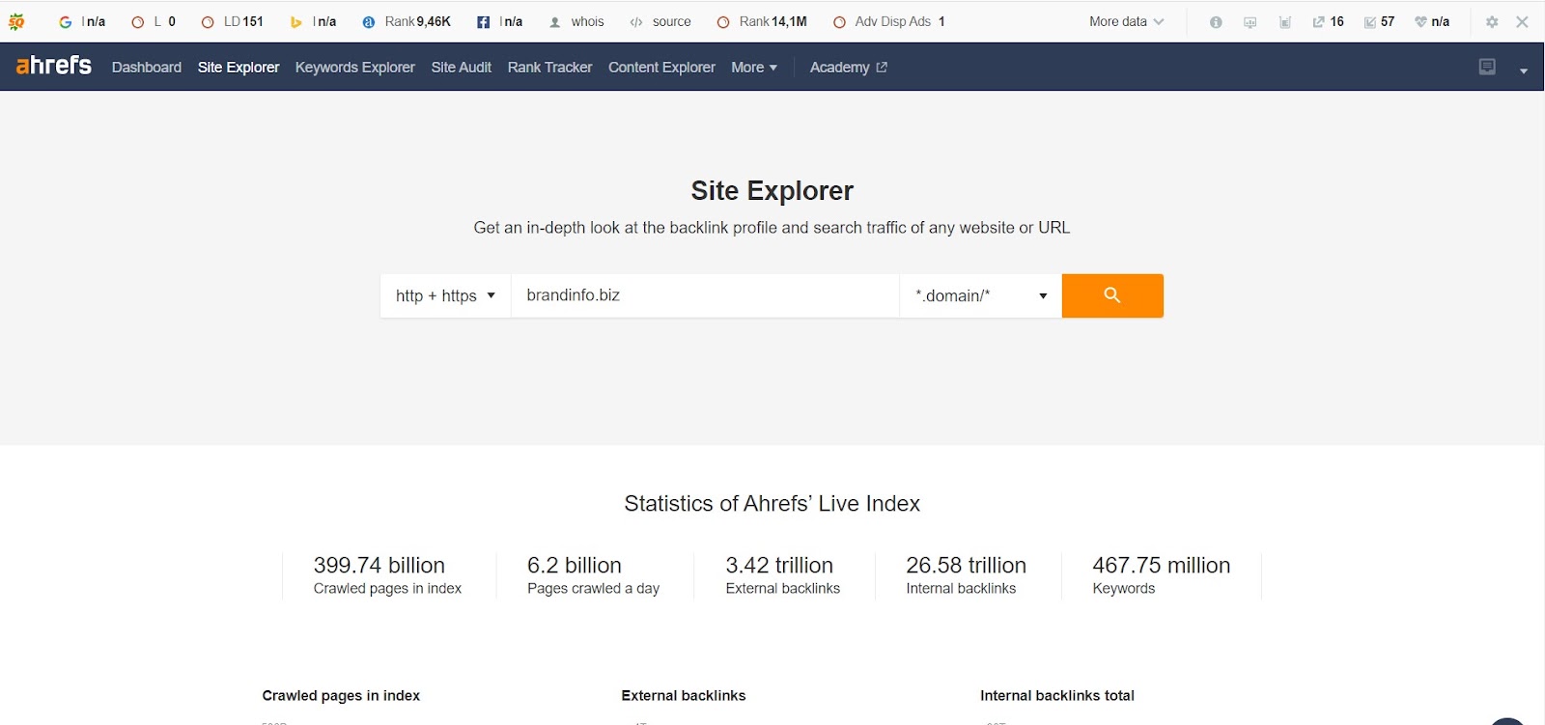Click the Adv Disp Ads metric

[x=889, y=21]
